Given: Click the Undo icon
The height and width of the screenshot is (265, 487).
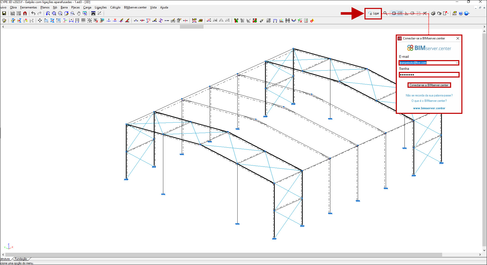Looking at the screenshot, I should (x=33, y=13).
